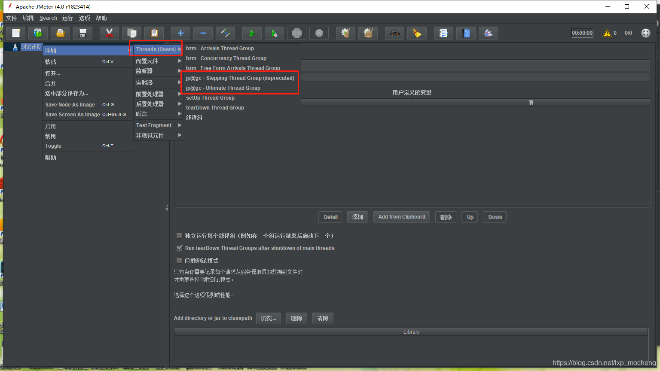The width and height of the screenshot is (660, 371).
Task: Toggle the 函数测试模式 checkbox
Action: pyautogui.click(x=180, y=261)
